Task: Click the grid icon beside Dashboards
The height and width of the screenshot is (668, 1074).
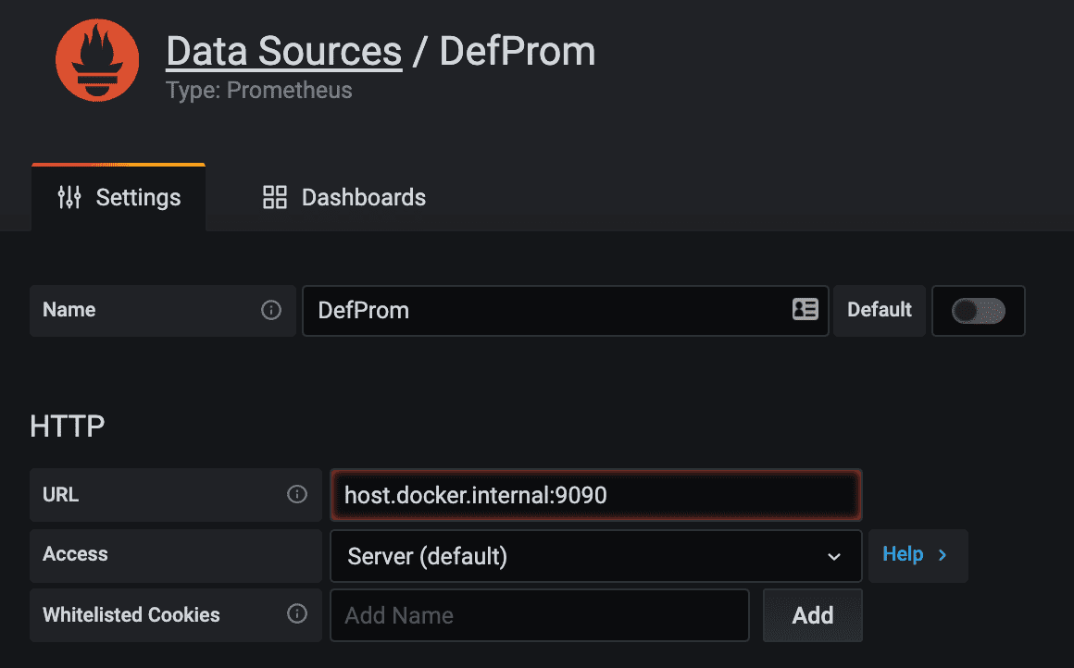Action: pyautogui.click(x=275, y=198)
